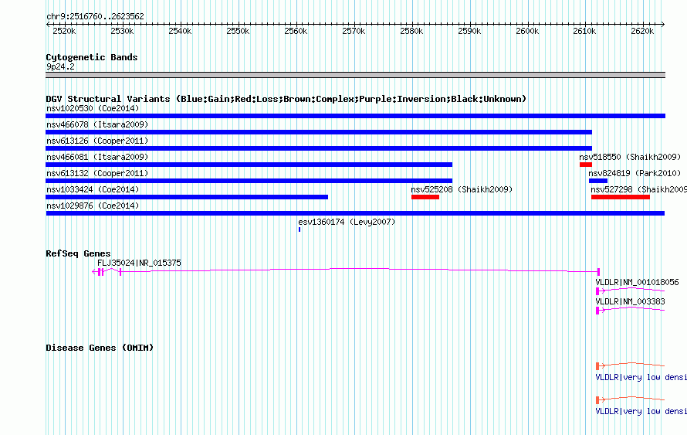Click the 2610k ruler tick label
This screenshot has height=435, width=687.
584,31
